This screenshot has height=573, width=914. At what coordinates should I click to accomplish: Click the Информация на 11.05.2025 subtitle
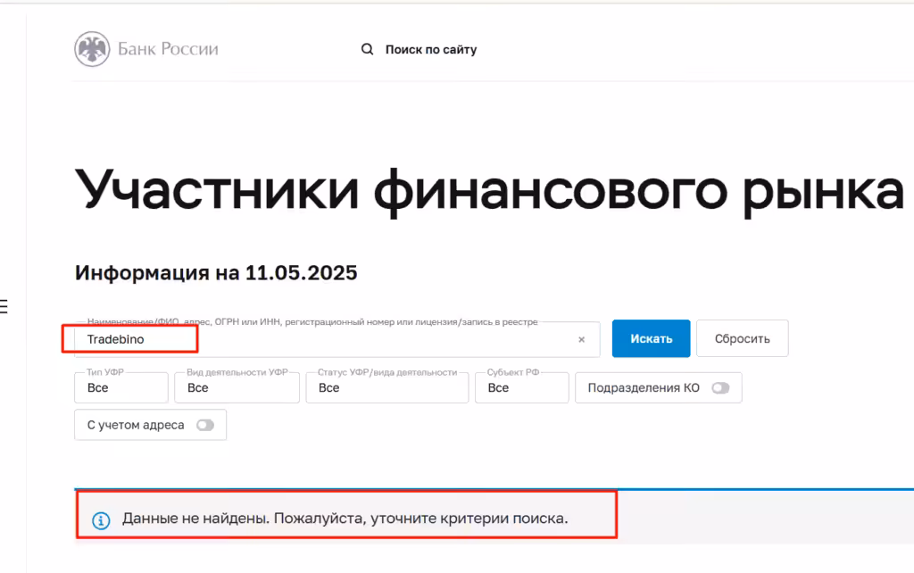216,273
